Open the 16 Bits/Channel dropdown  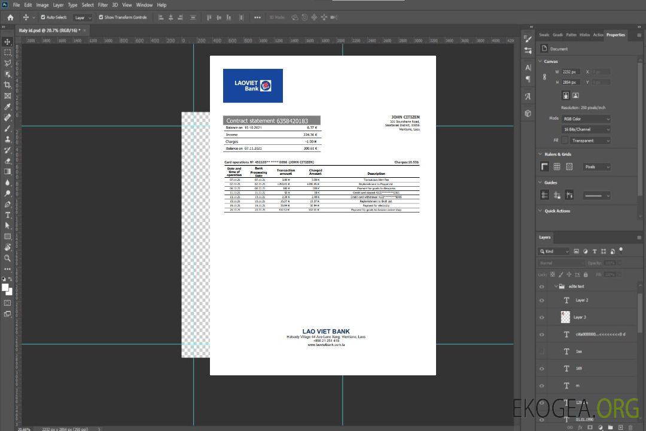point(586,129)
